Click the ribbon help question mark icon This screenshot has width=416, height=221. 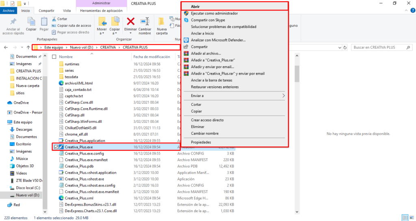pos(413,11)
